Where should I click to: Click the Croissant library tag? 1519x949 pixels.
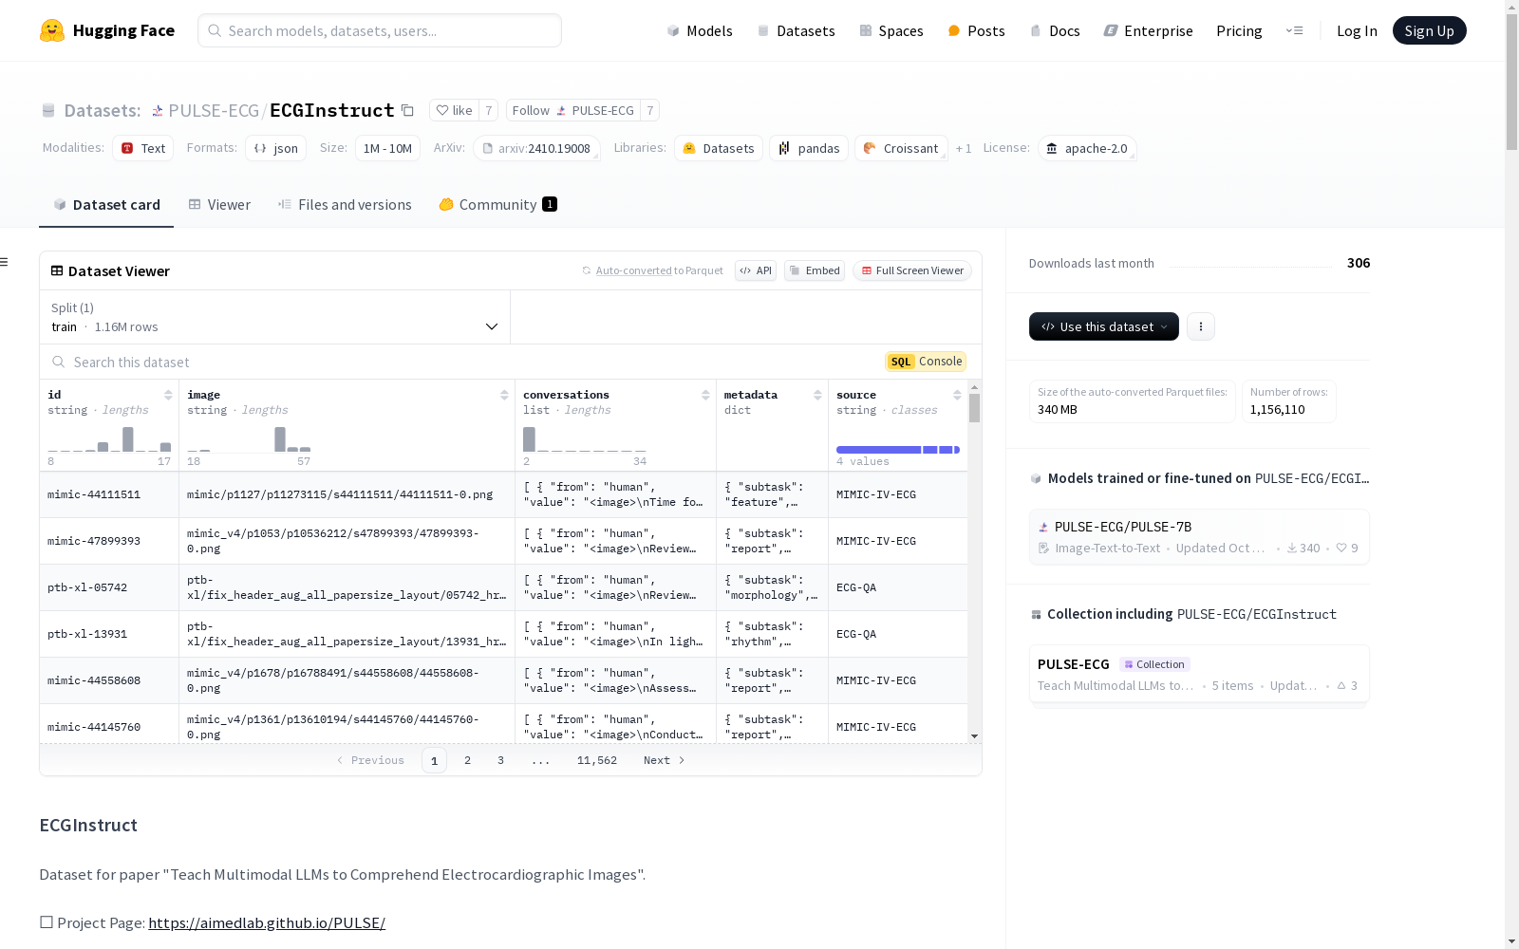tap(901, 148)
